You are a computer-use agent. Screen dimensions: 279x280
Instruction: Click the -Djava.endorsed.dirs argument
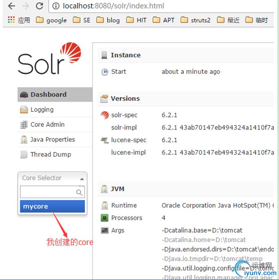pos(218,249)
